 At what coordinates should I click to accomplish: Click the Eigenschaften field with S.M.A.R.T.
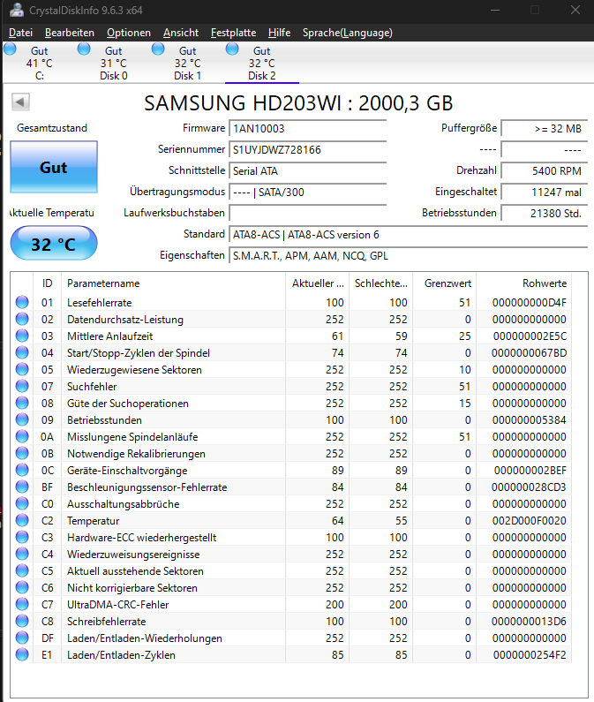pos(409,256)
